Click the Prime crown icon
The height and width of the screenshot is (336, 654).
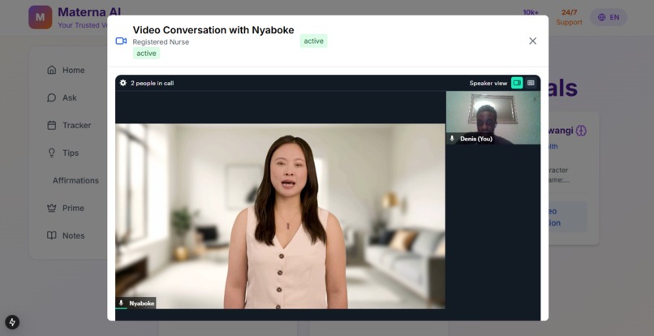point(52,208)
